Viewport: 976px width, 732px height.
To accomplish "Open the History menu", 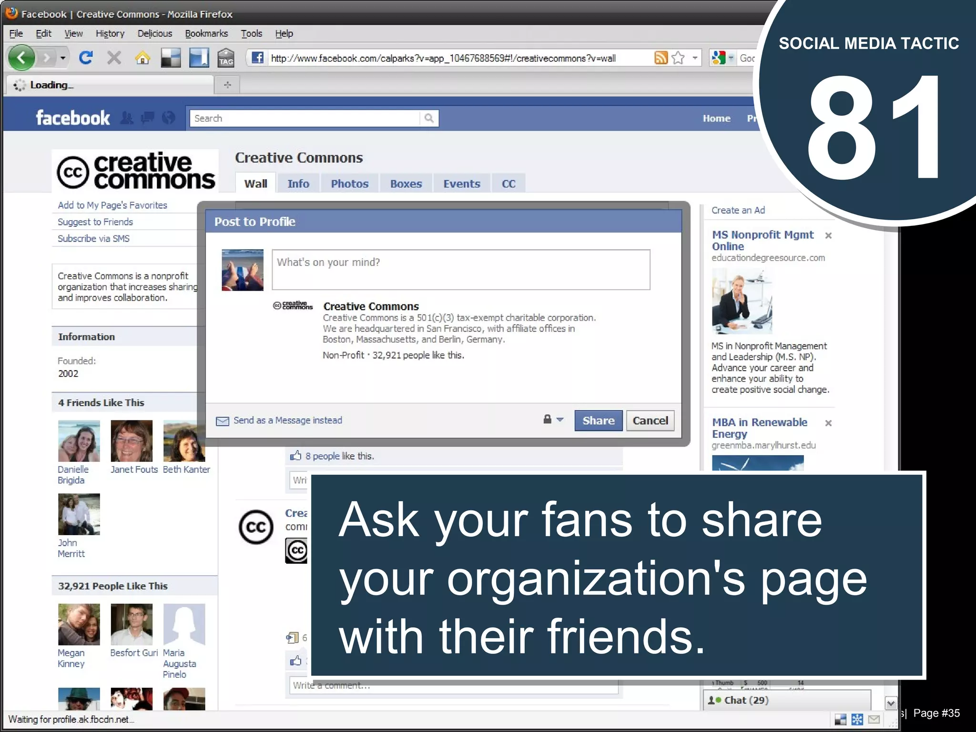I will tap(110, 33).
